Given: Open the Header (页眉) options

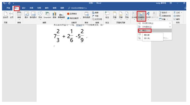Looking at the screenshot, I should [x=115, y=16].
